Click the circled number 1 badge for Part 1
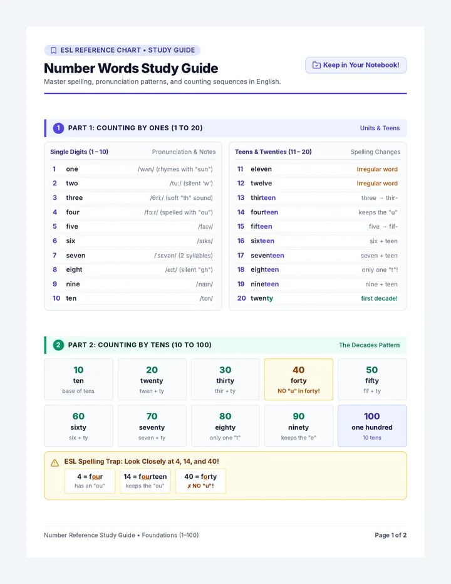 (58, 128)
